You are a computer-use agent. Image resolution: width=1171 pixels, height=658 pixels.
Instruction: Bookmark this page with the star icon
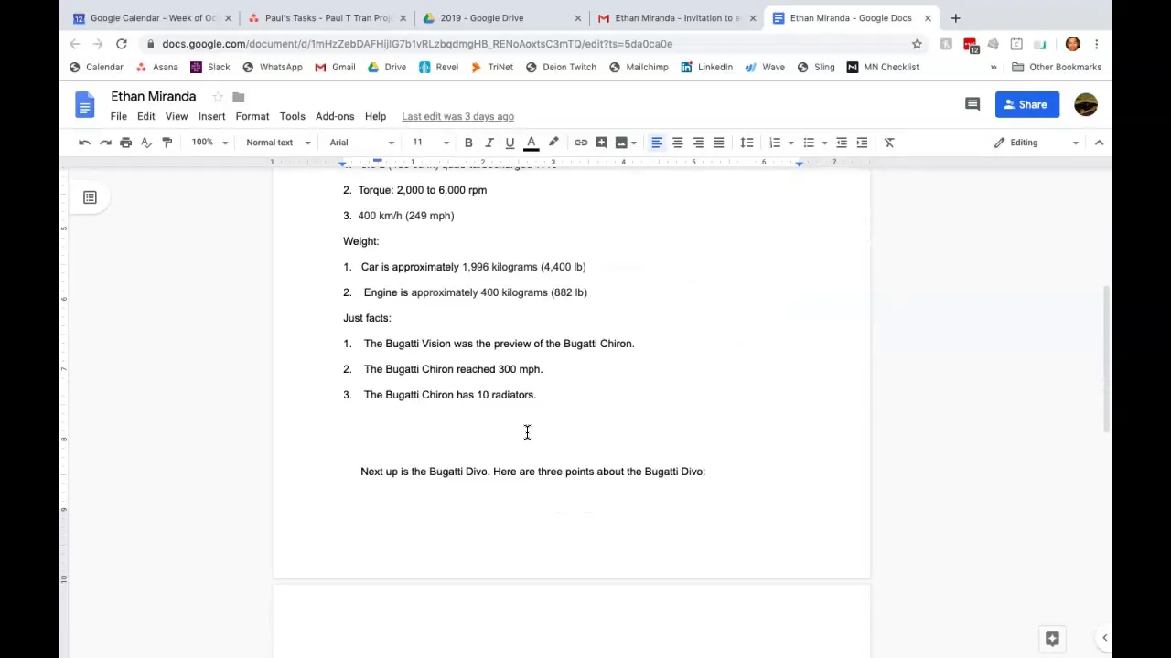[x=917, y=44]
